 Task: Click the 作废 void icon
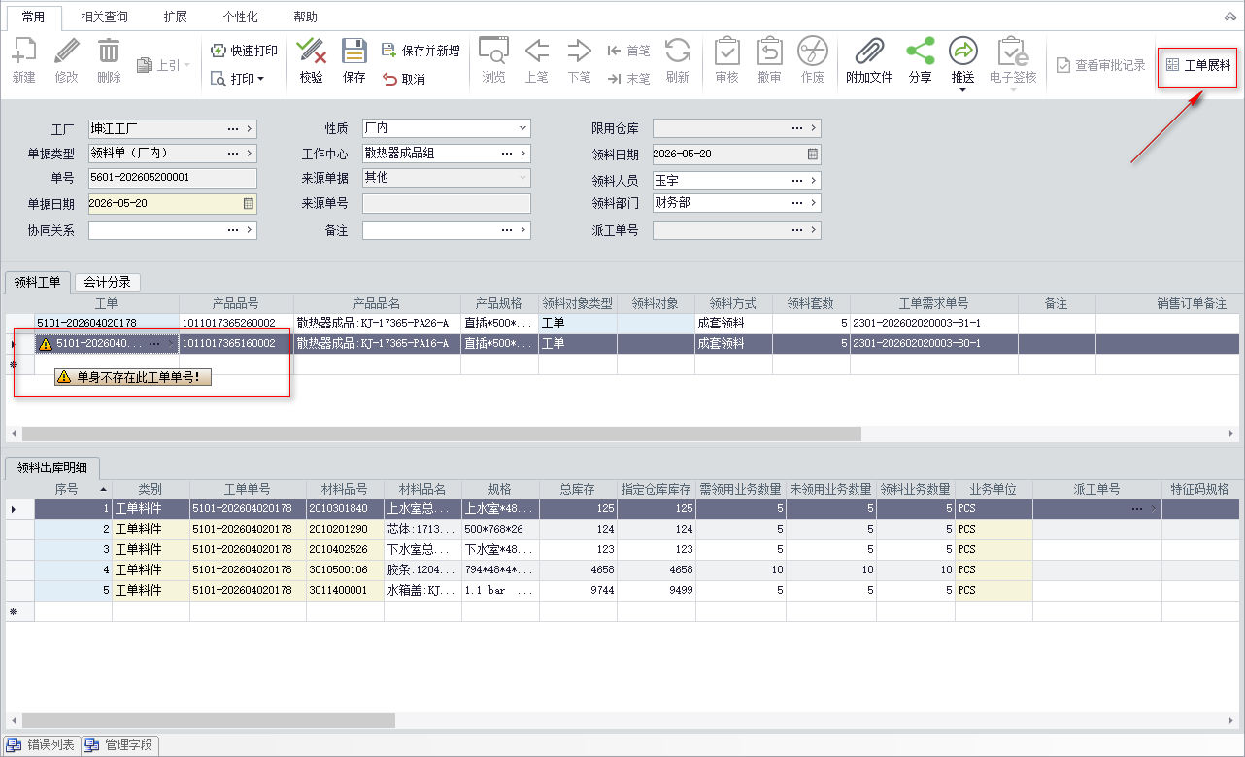coord(812,52)
